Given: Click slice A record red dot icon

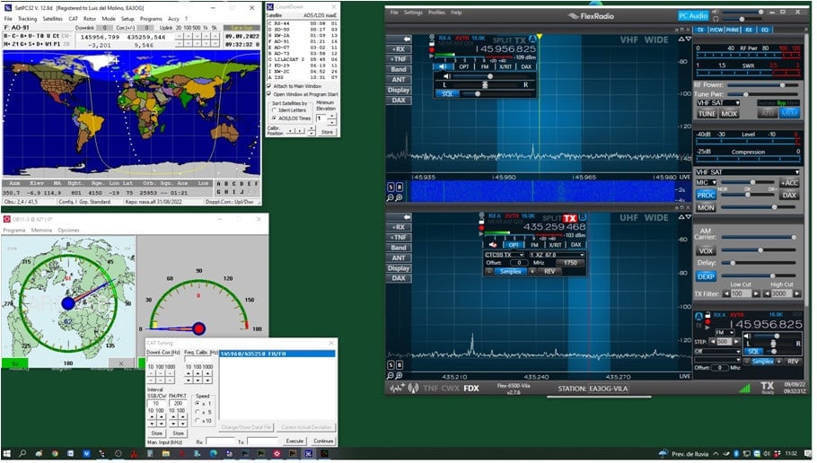Looking at the screenshot, I should point(432,49).
